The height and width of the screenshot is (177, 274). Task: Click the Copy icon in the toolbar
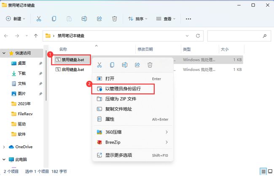click(x=54, y=19)
